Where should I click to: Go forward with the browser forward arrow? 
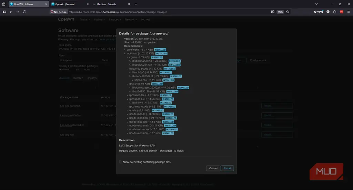(x=18, y=12)
